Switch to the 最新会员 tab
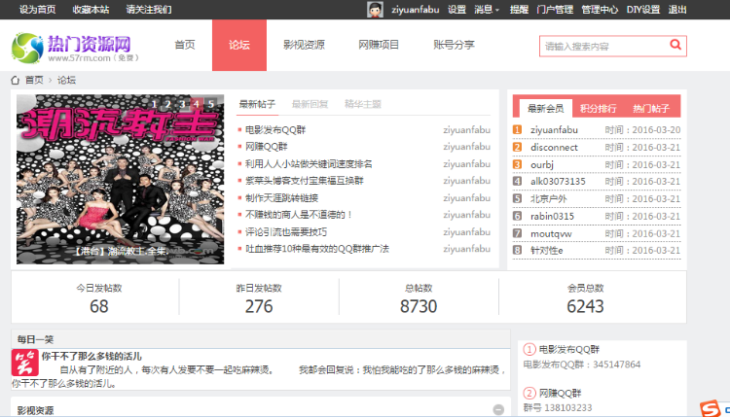Image resolution: width=730 pixels, height=417 pixels. (546, 109)
